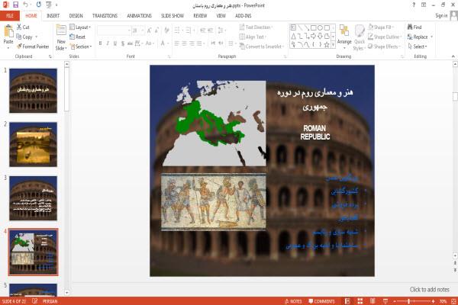This screenshot has width=458, height=305.
Task: Click Sign in link
Action: [441, 15]
